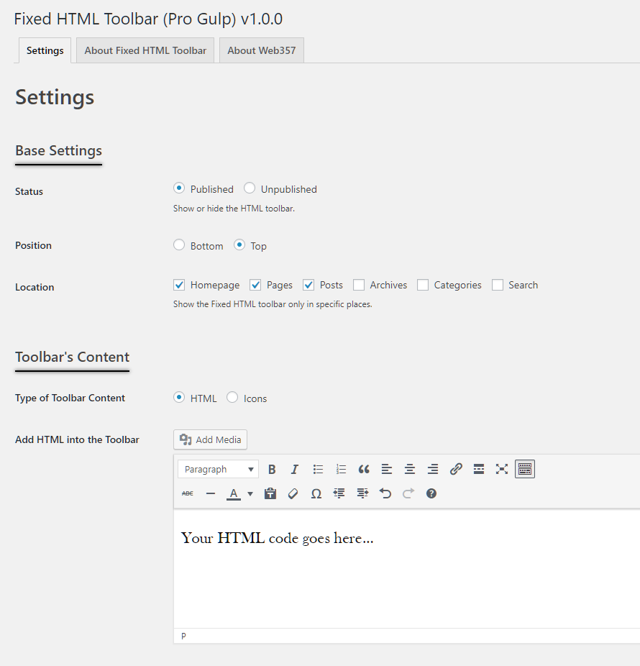
Task: Insert a blockquote in editor
Action: click(x=364, y=470)
